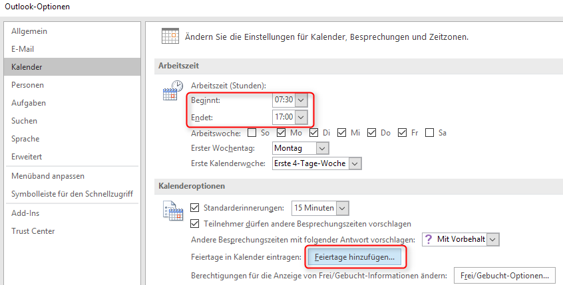Toggle the So workday checkbox
This screenshot has height=285, width=563.
[252, 133]
